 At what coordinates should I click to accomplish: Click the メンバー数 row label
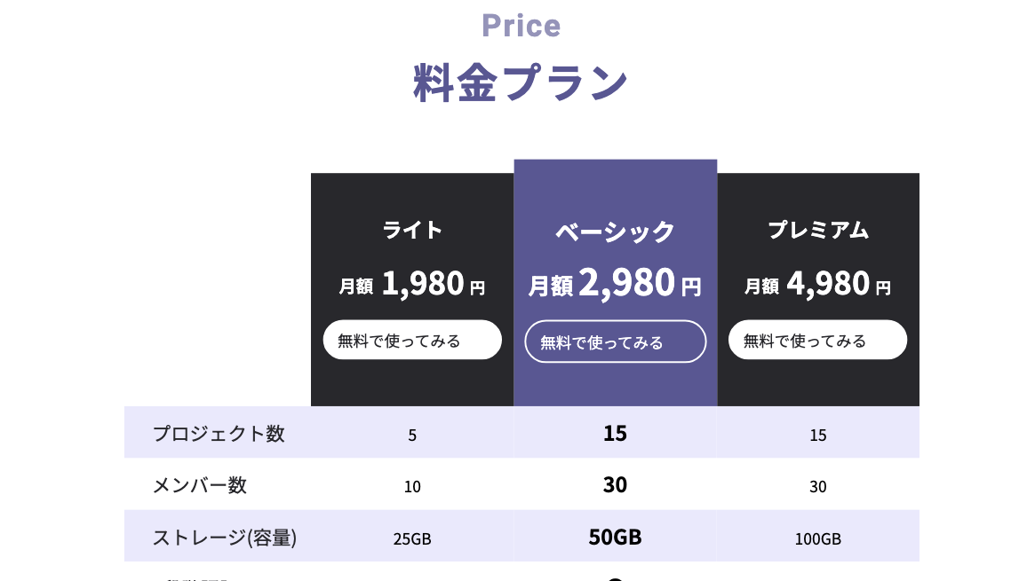pos(196,485)
